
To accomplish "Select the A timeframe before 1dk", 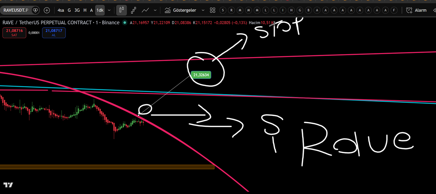I will tap(92, 10).
